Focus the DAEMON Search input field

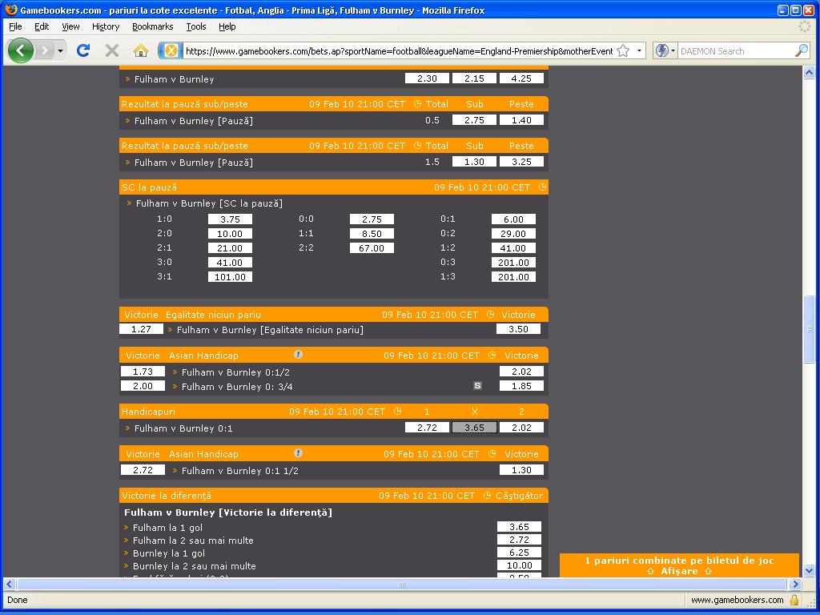[736, 51]
